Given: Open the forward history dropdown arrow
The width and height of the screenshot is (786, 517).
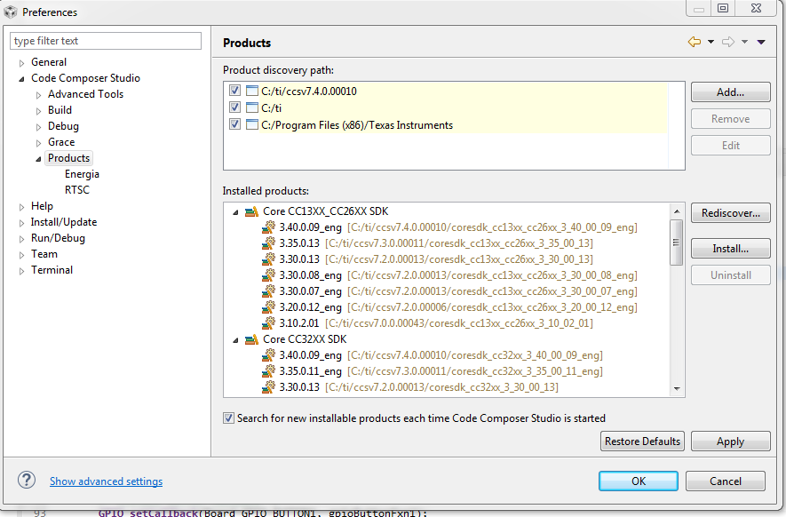Looking at the screenshot, I should [745, 42].
